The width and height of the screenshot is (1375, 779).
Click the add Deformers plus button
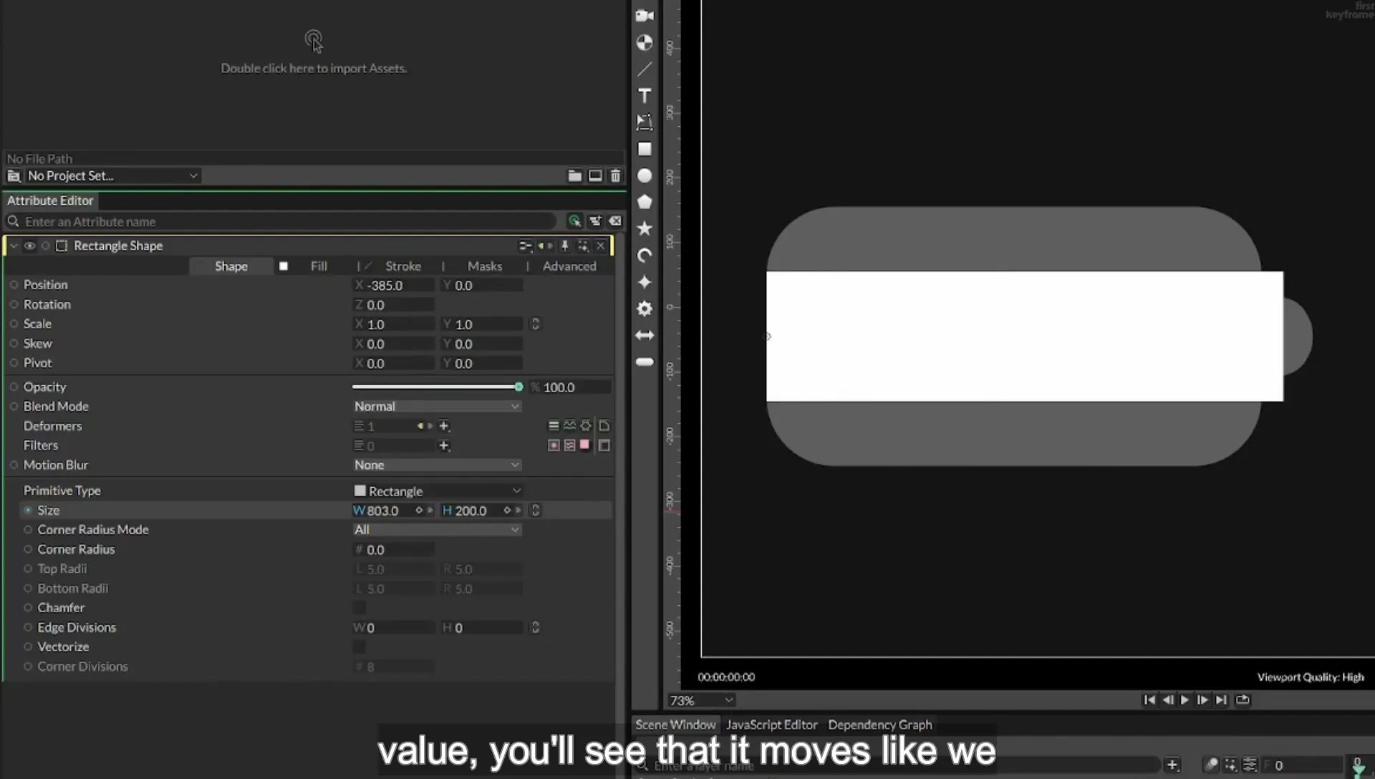point(444,426)
